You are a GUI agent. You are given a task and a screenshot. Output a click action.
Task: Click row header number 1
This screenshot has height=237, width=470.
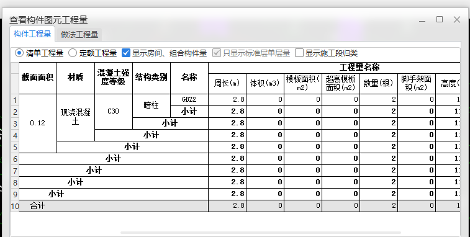(x=15, y=100)
